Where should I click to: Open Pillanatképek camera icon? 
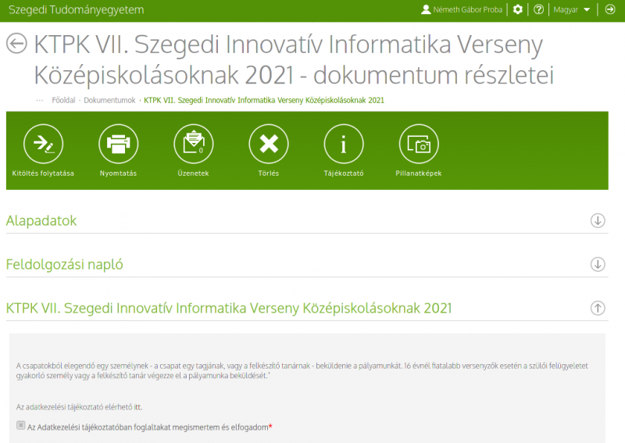(x=419, y=144)
